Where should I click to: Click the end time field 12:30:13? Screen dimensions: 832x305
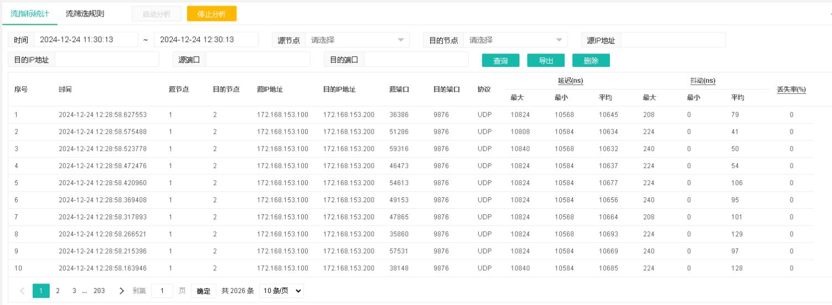click(x=205, y=40)
